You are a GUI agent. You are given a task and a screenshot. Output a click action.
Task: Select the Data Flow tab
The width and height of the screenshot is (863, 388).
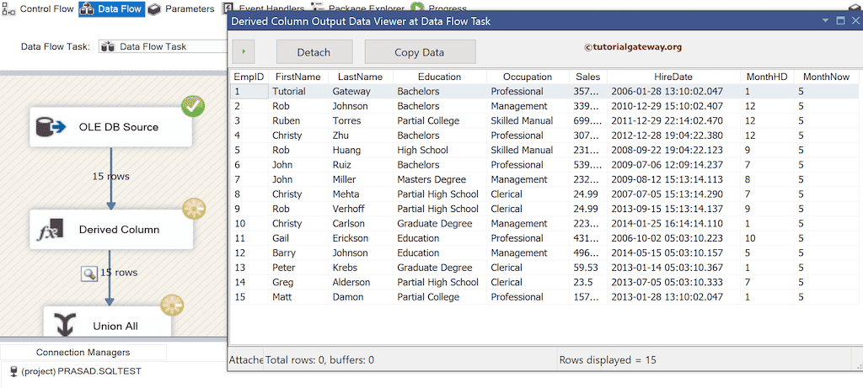[110, 8]
